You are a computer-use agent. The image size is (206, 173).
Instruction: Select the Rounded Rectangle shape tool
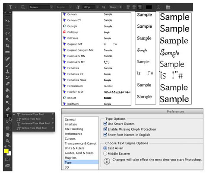click(7, 128)
